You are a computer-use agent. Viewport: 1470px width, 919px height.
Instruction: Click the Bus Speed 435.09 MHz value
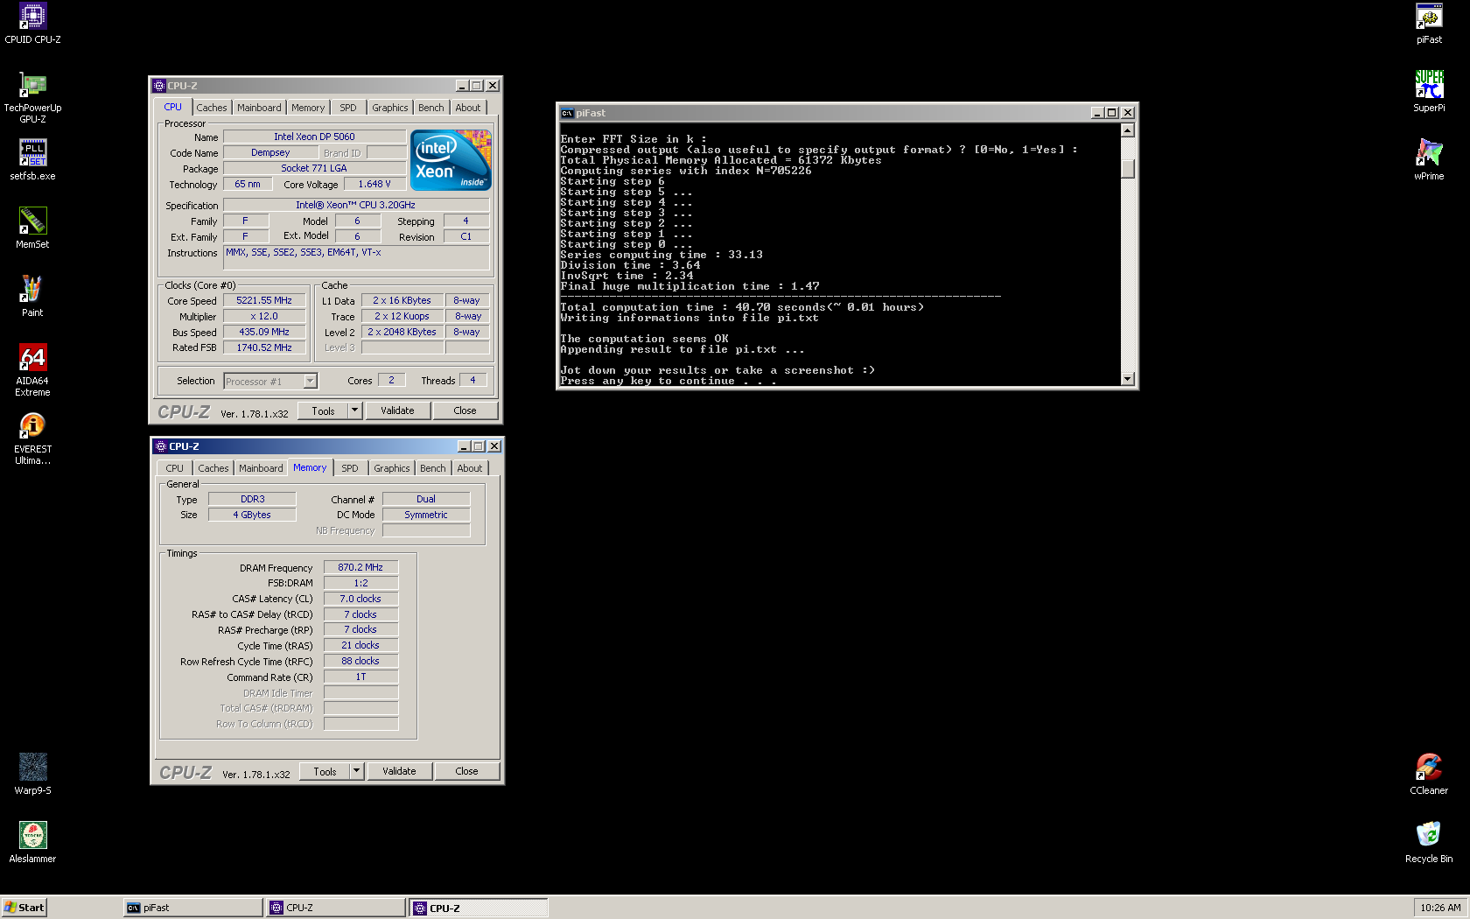(264, 332)
